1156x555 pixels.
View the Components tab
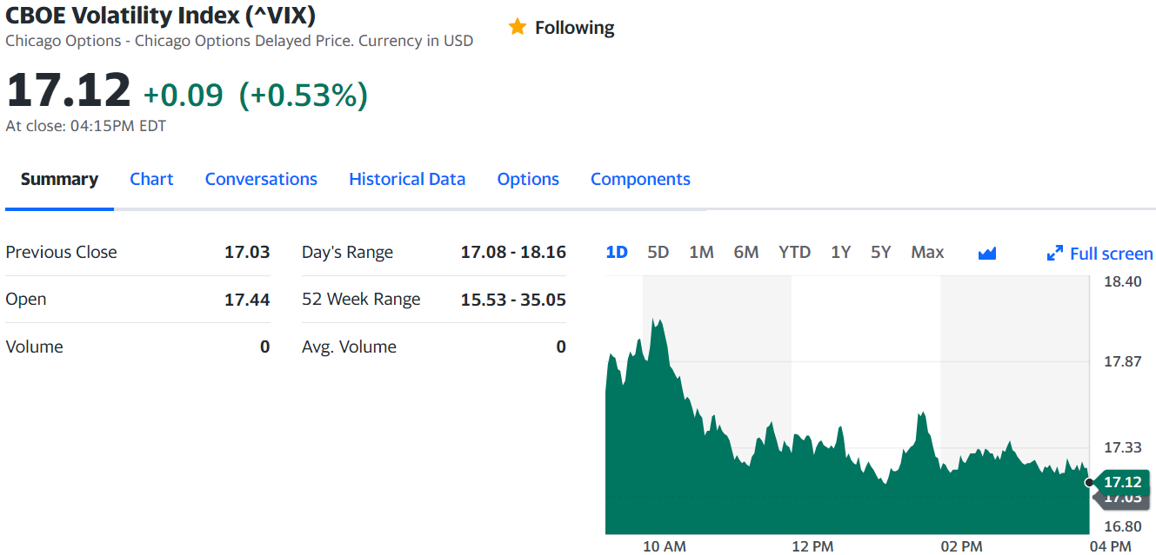pyautogui.click(x=640, y=179)
